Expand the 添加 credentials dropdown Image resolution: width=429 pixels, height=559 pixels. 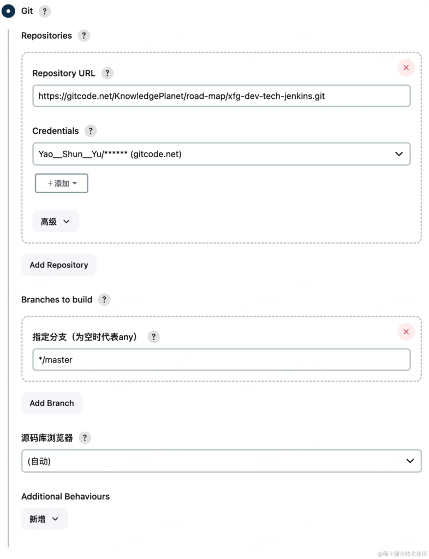click(x=61, y=183)
